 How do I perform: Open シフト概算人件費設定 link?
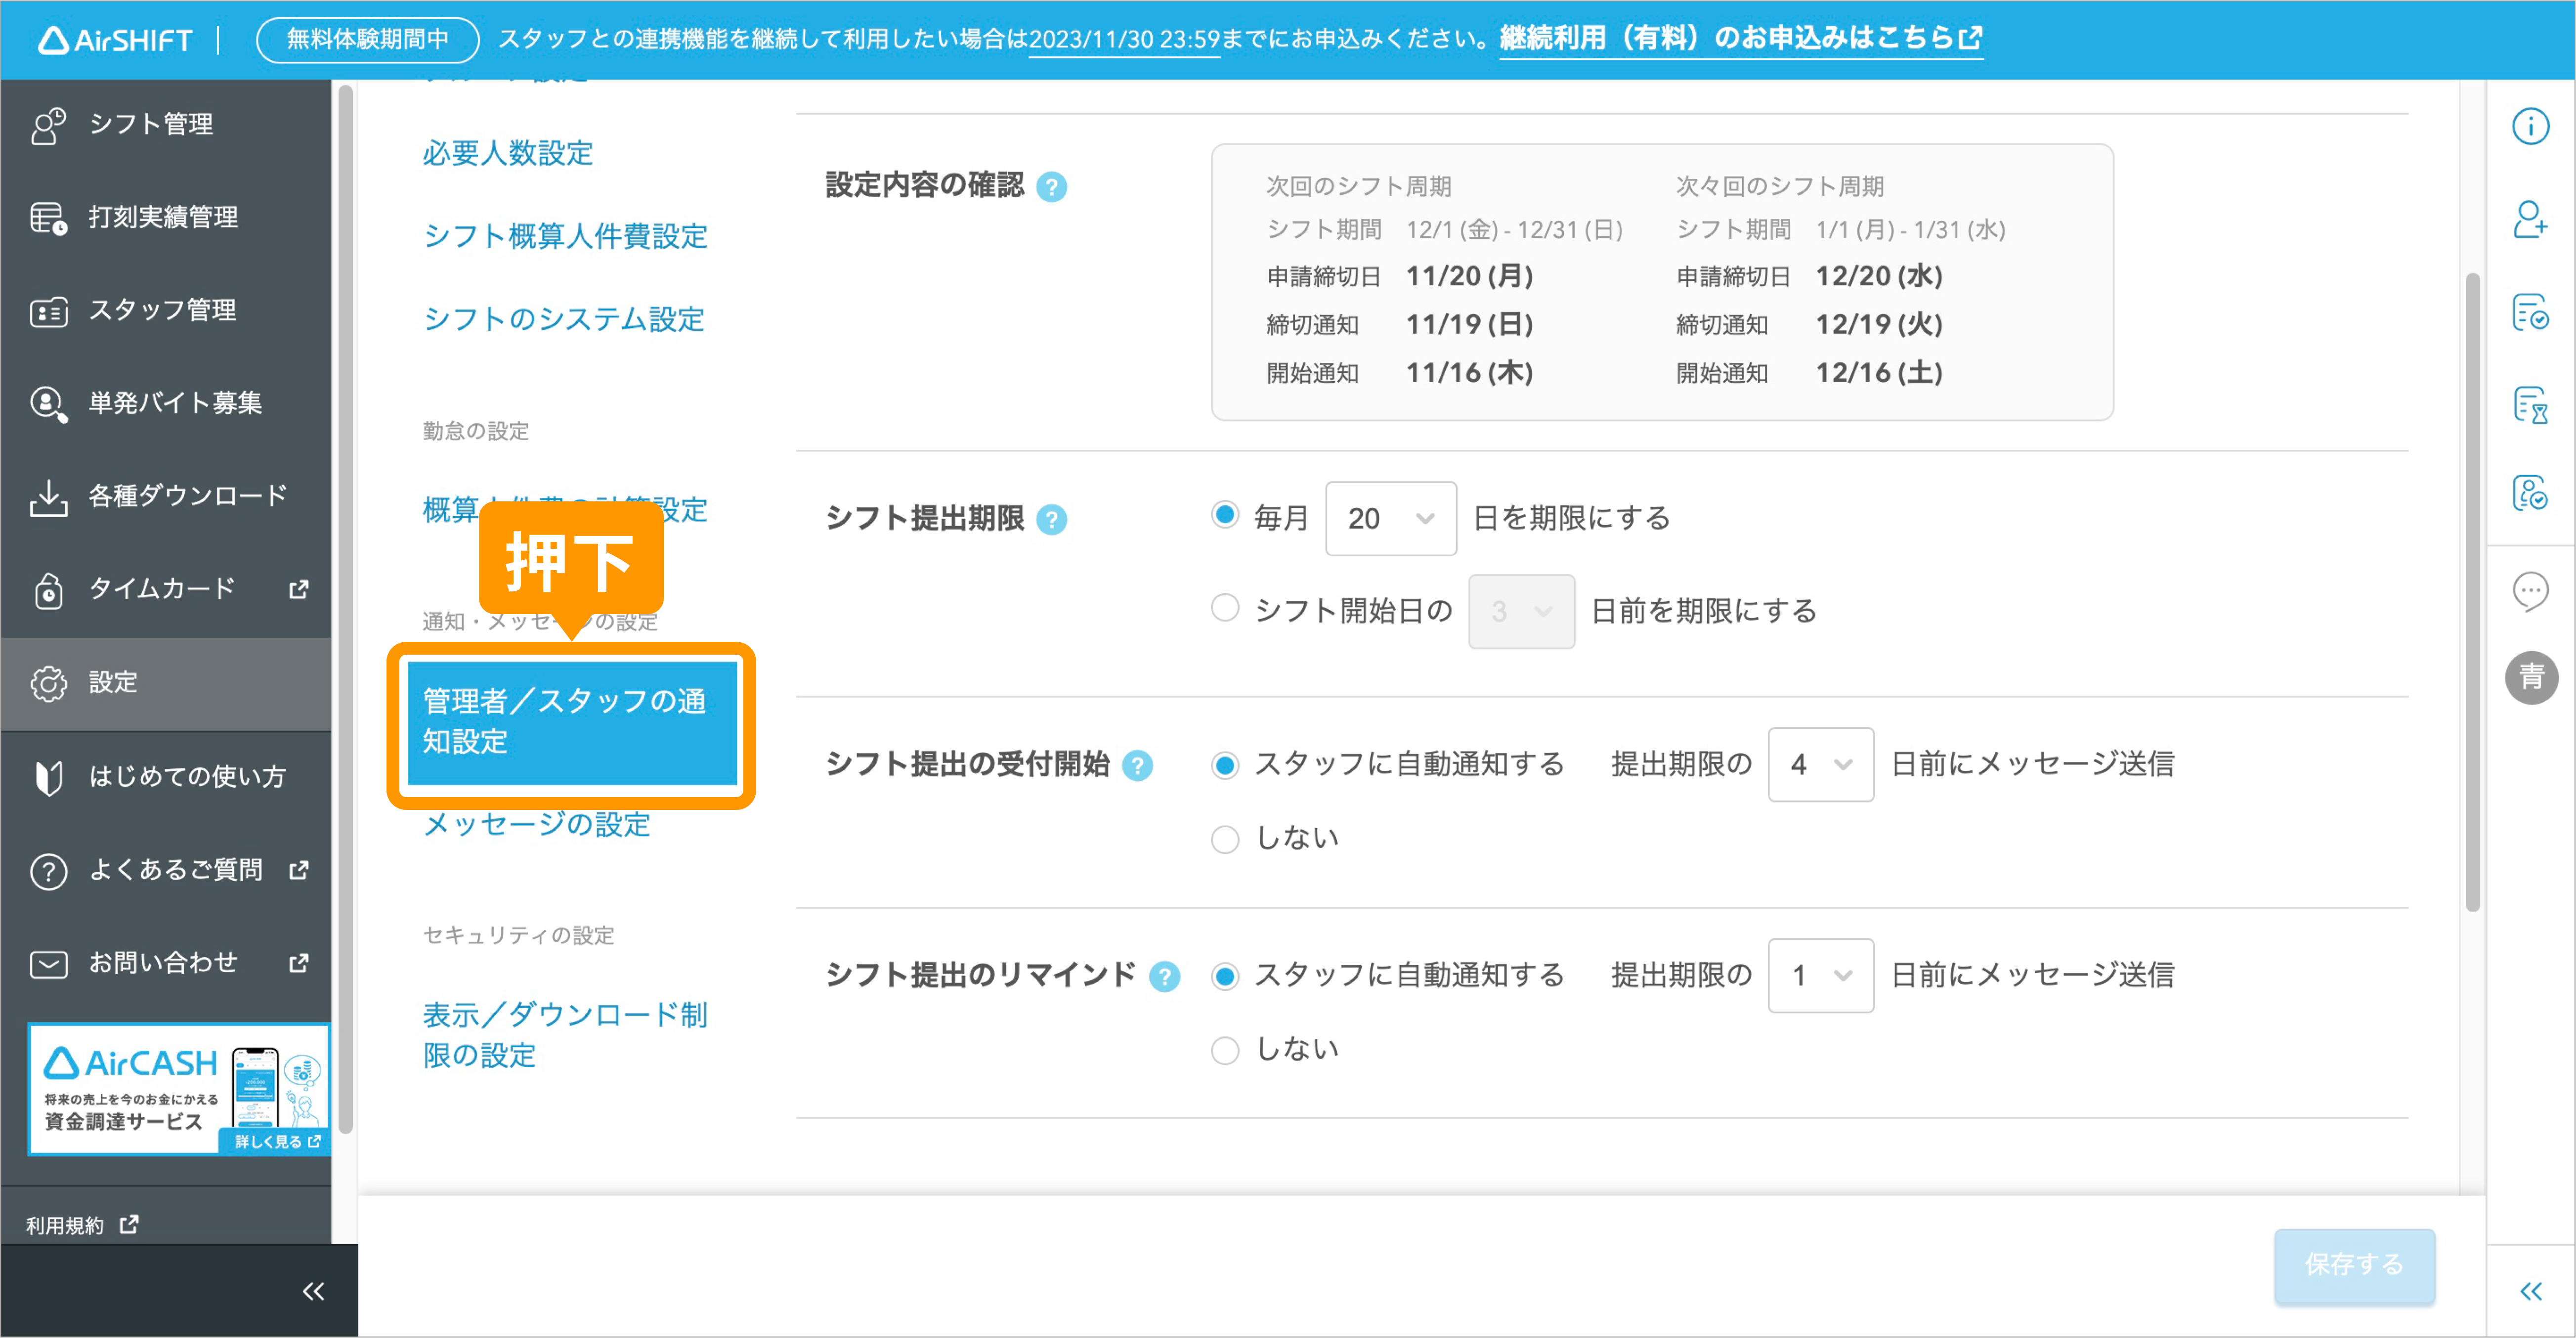pyautogui.click(x=565, y=236)
